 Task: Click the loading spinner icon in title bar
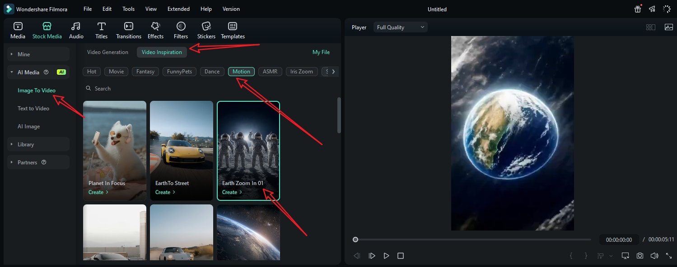click(x=667, y=9)
